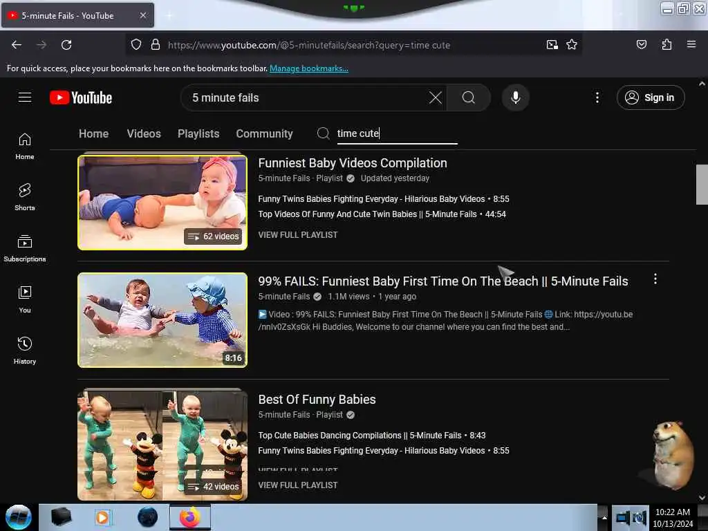Open History in the sidebar
The height and width of the screenshot is (531, 708).
[25, 351]
